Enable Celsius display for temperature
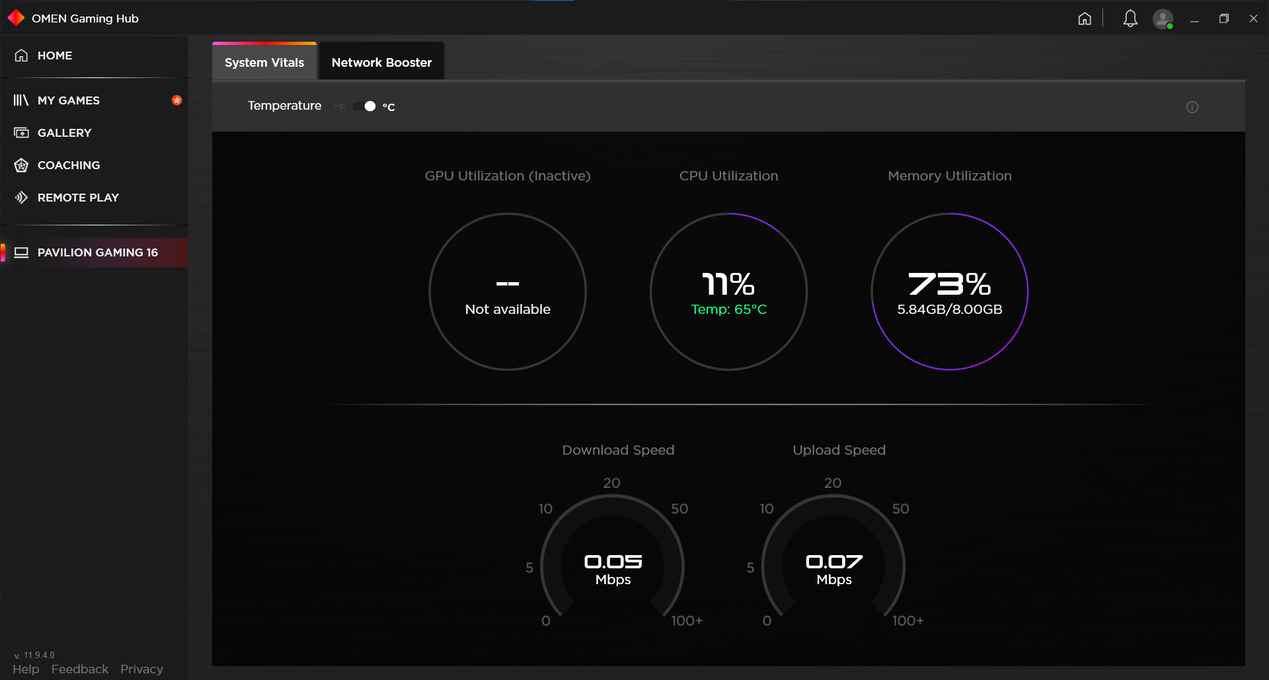The height and width of the screenshot is (680, 1269). click(x=388, y=106)
